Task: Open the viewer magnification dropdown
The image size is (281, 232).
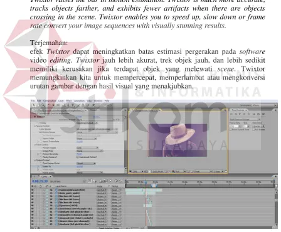Action: (x=138, y=171)
